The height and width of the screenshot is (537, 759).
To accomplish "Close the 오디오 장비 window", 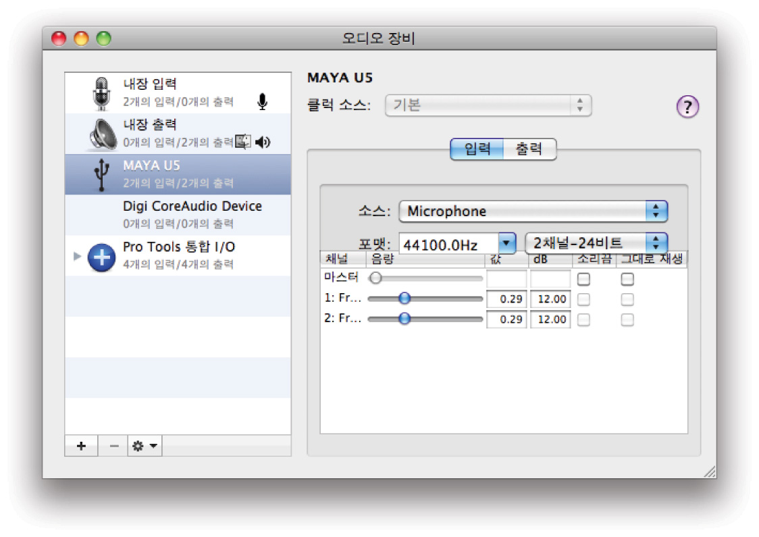I will 59,39.
